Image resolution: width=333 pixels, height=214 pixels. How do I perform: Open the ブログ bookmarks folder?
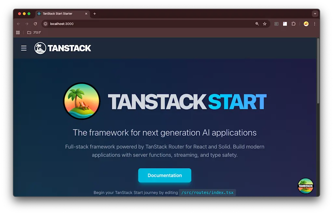click(34, 33)
